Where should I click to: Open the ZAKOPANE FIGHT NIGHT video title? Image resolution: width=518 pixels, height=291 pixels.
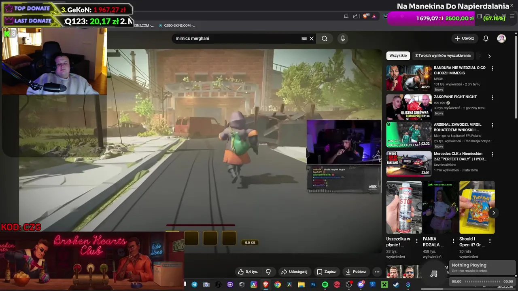(x=455, y=97)
